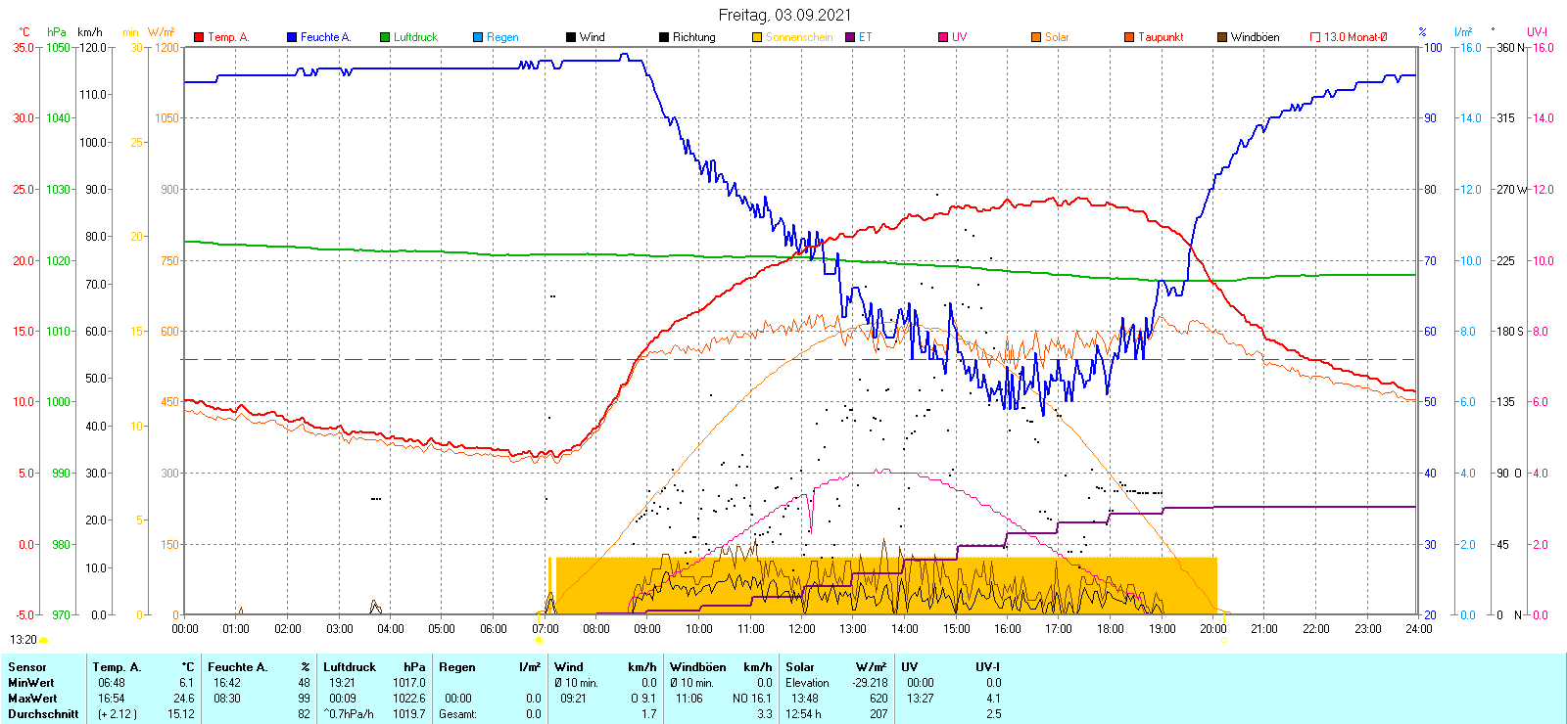The height and width of the screenshot is (724, 1567).
Task: Click the black Wind legend swatch
Action: pos(571,37)
